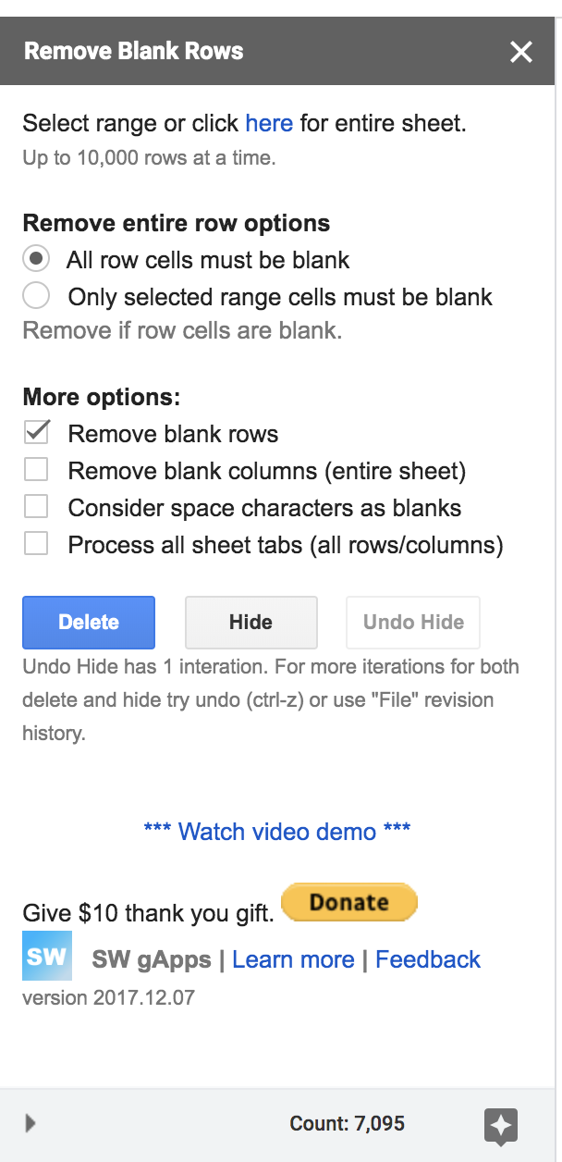Image resolution: width=562 pixels, height=1162 pixels.
Task: Open the Watch video demo link
Action: 277,831
